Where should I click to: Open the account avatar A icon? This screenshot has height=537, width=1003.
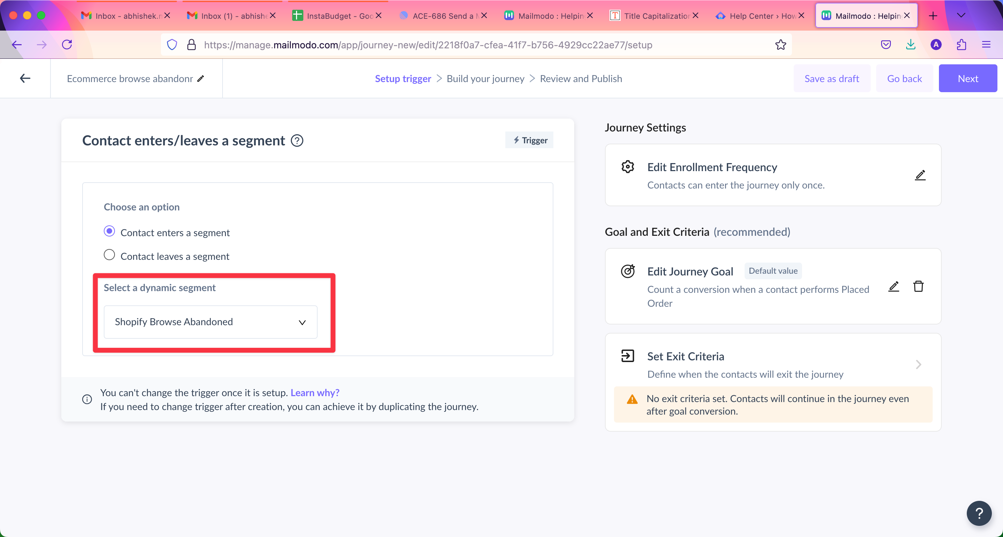click(x=936, y=45)
